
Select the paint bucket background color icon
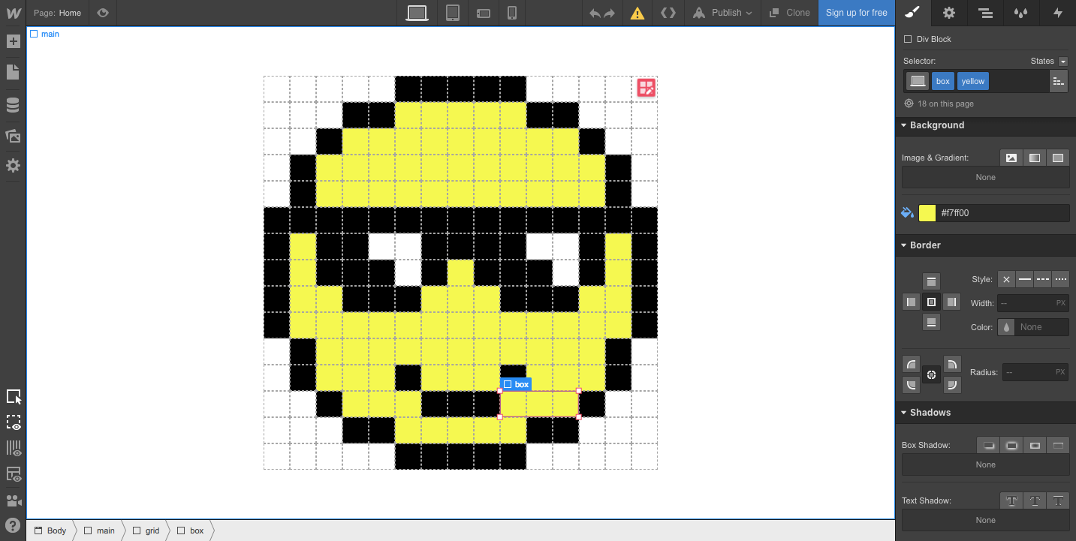point(907,213)
